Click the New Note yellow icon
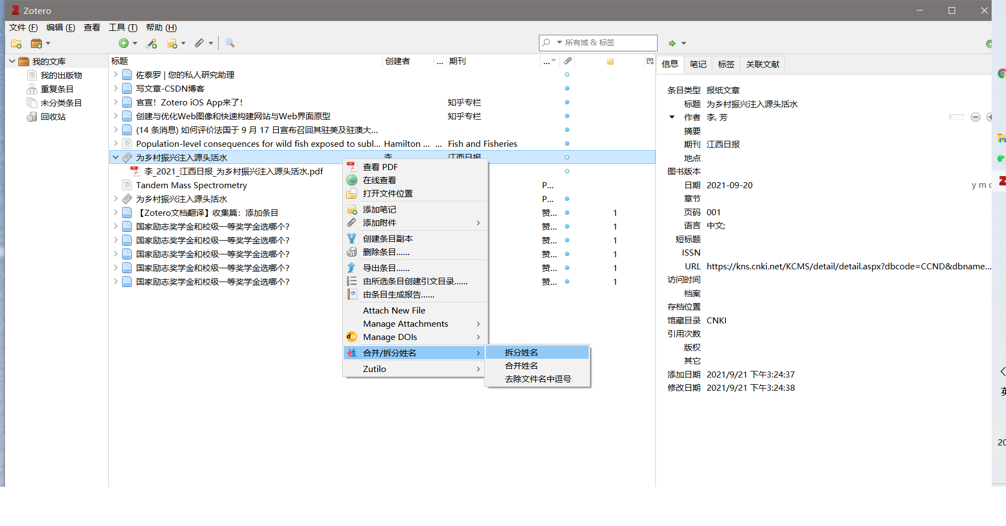 [172, 43]
